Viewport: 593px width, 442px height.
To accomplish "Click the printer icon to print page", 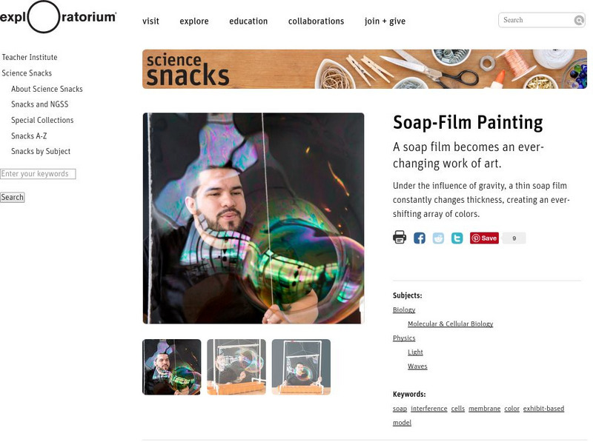I will [x=400, y=238].
